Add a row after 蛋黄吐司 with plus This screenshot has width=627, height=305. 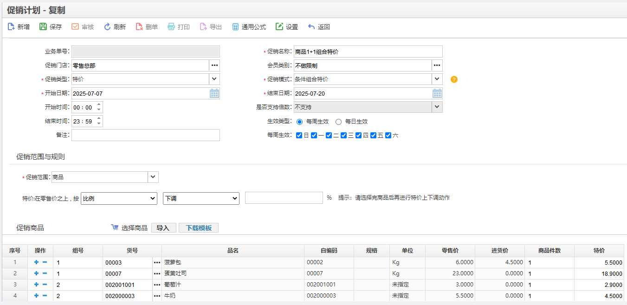point(37,273)
